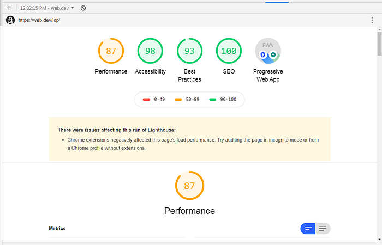Click the PWA shield (fast and reliable) badge
Image resolution: width=382 pixels, height=245 pixels.
point(262,54)
